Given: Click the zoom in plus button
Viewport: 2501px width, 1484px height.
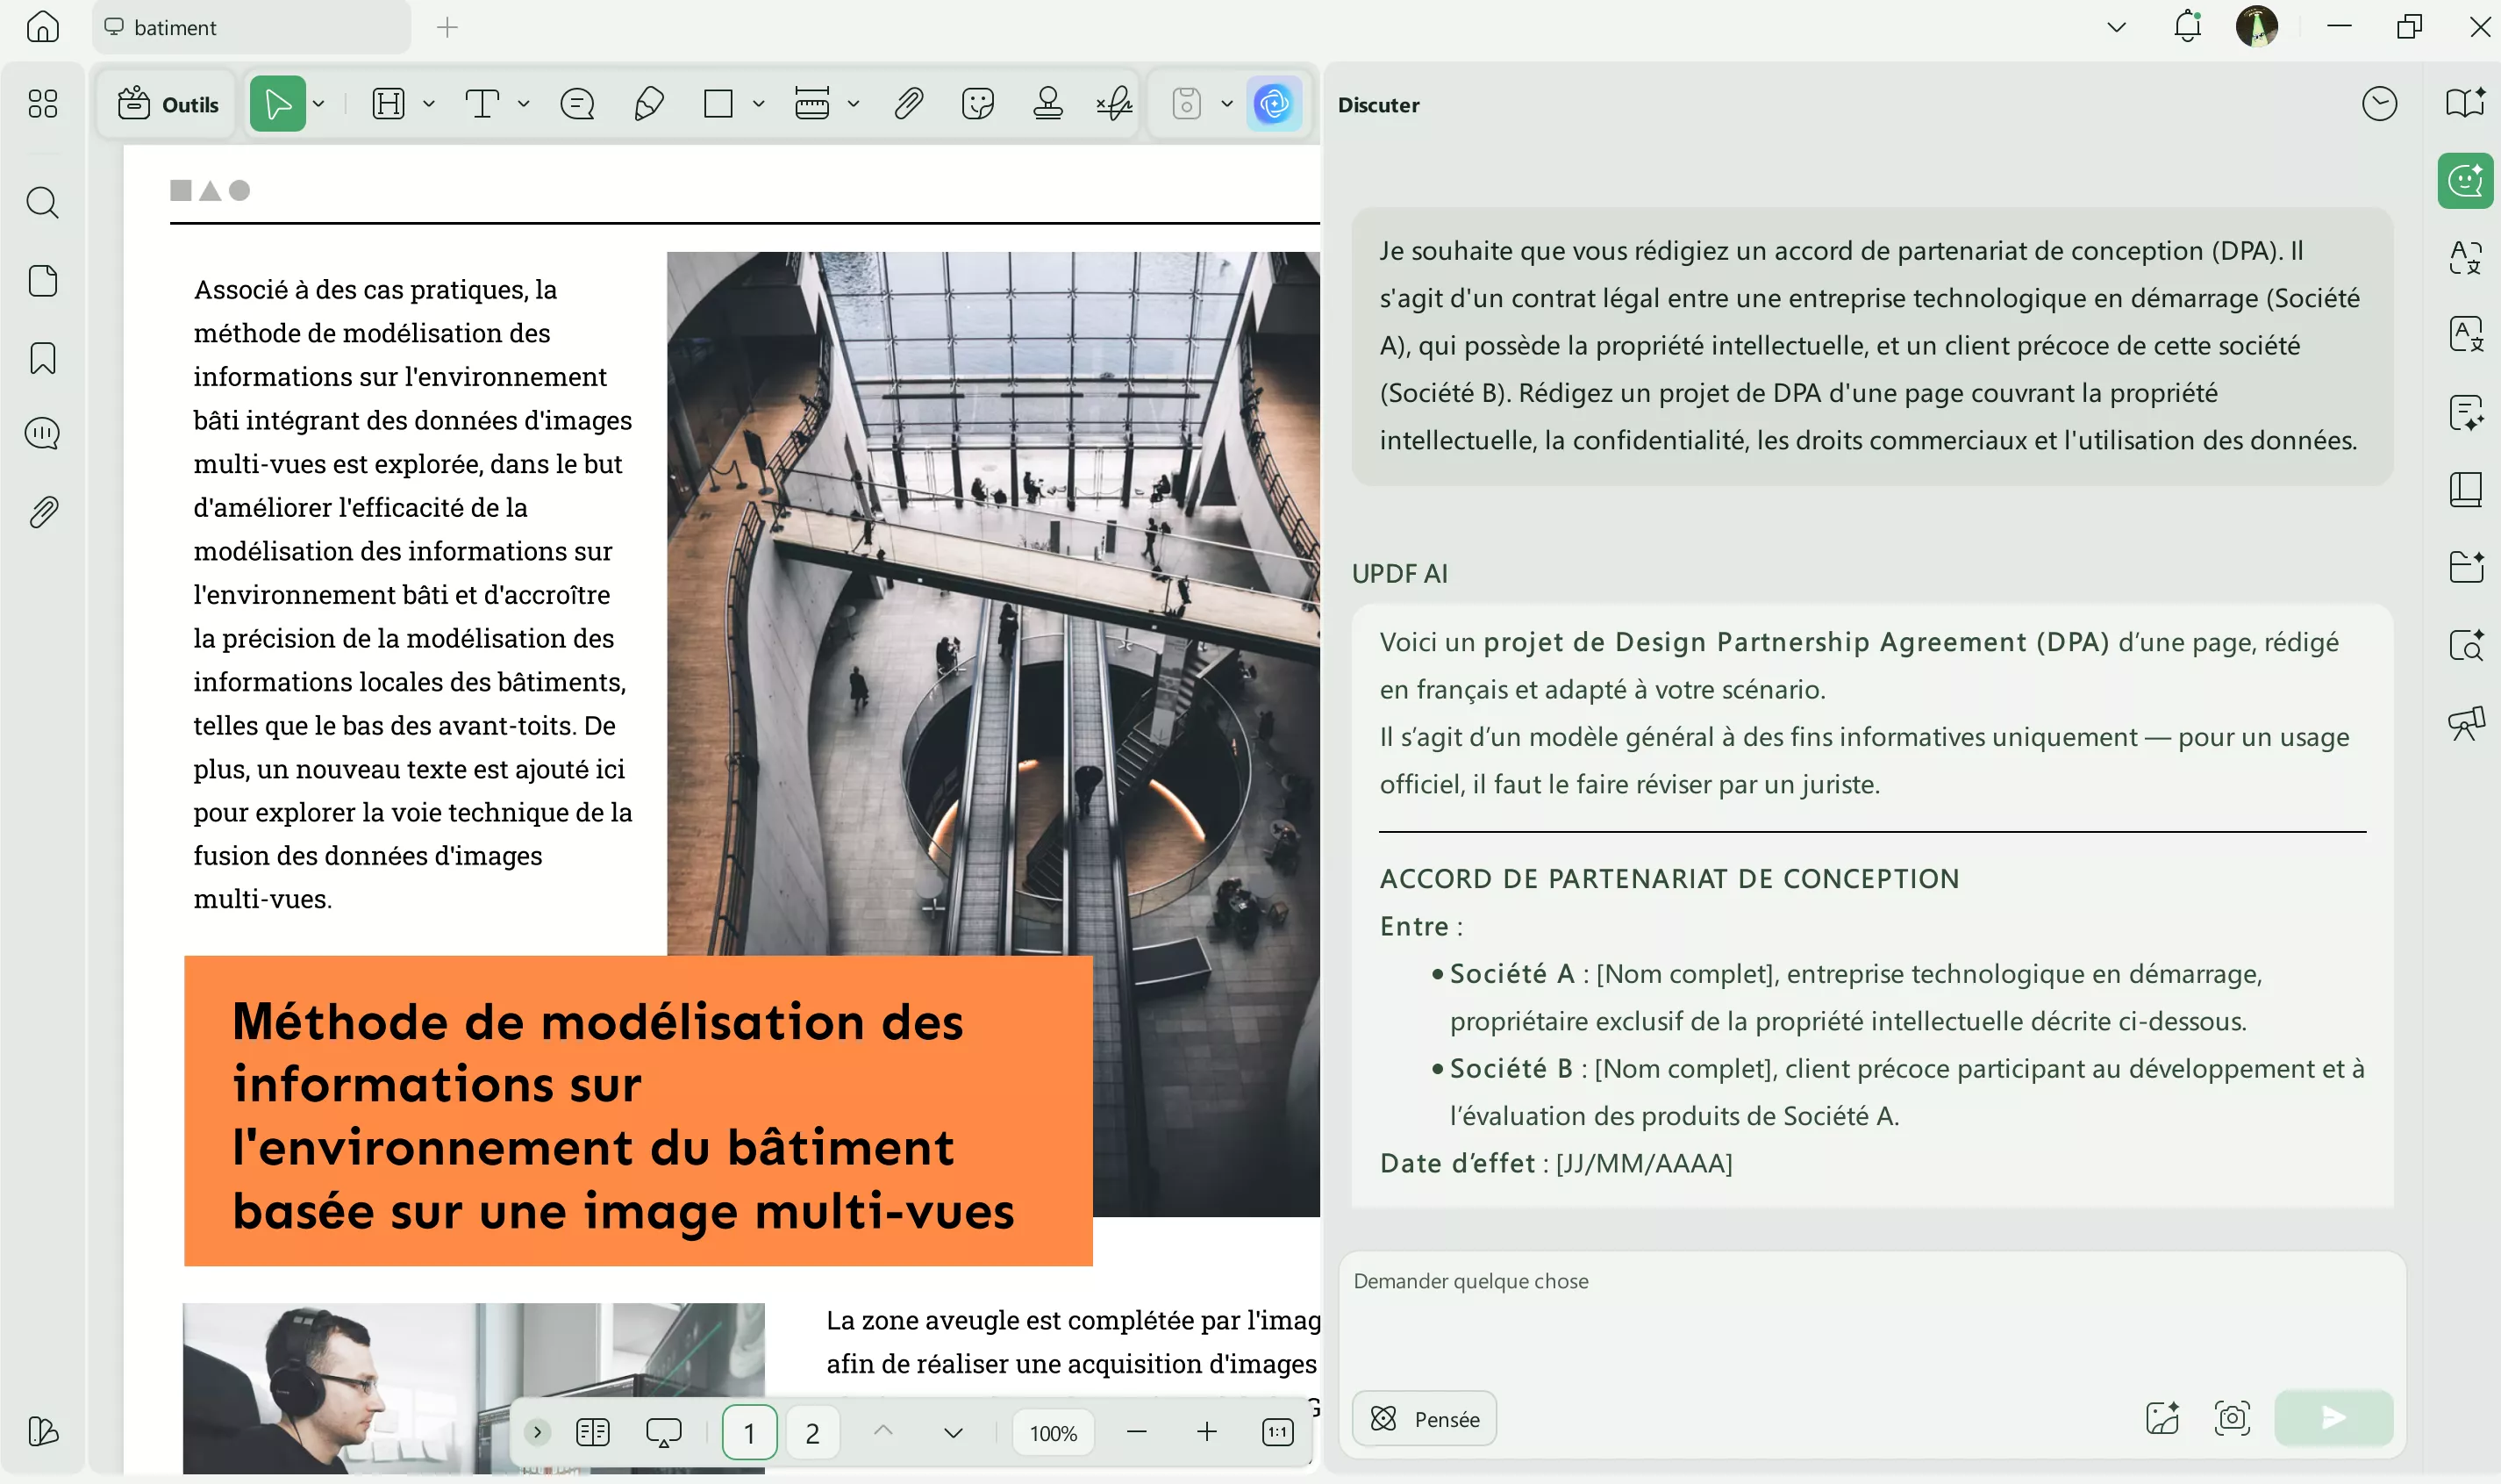Looking at the screenshot, I should pos(1206,1432).
